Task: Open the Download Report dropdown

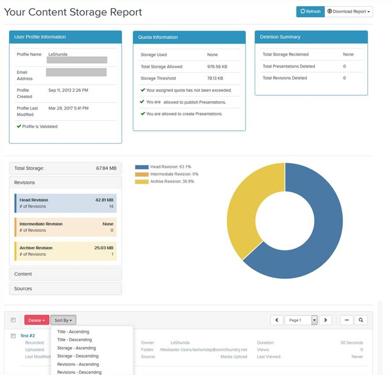Action: click(349, 11)
